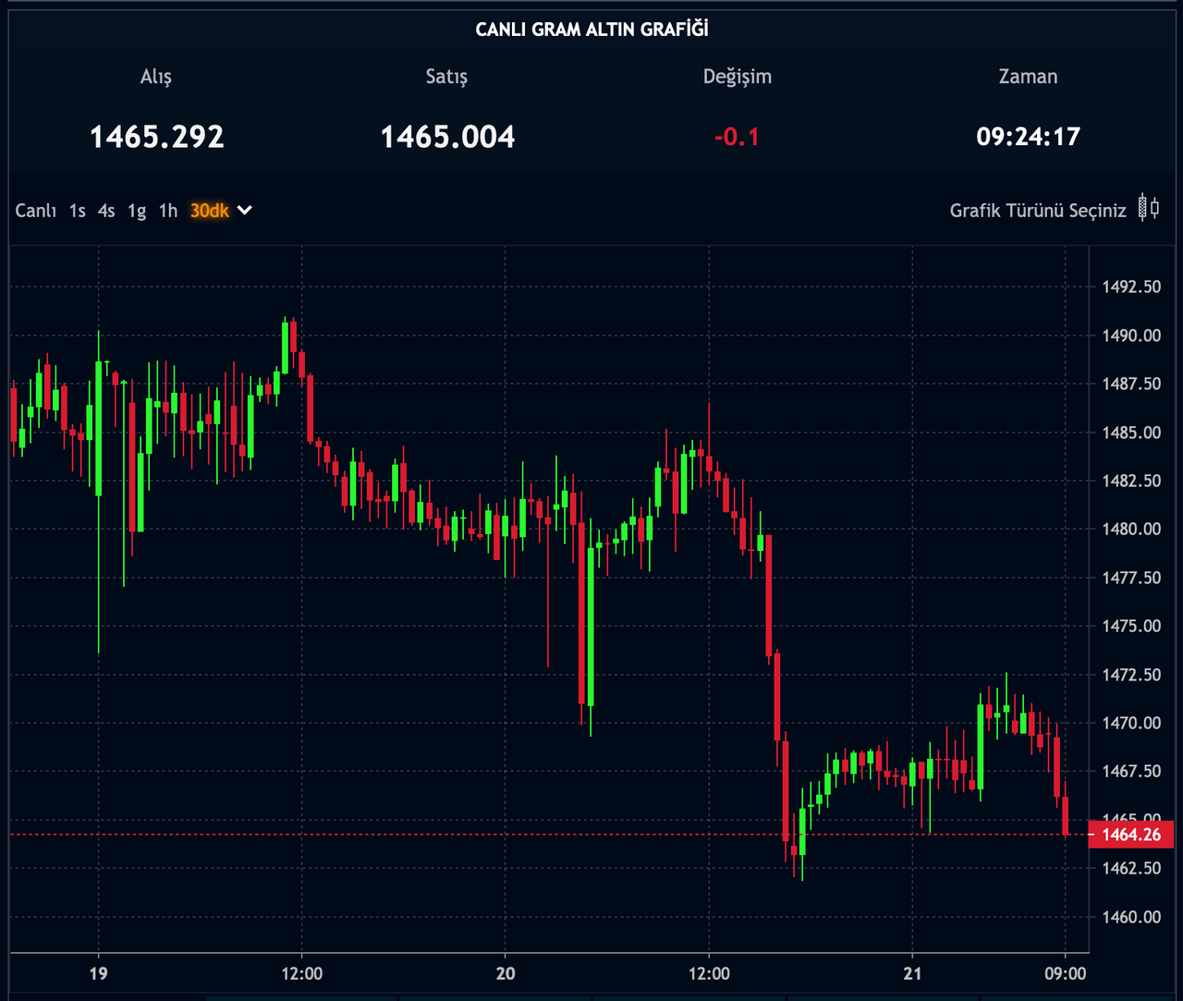Select the highlighted 30dk interval
The image size is (1183, 1001).
tap(210, 211)
